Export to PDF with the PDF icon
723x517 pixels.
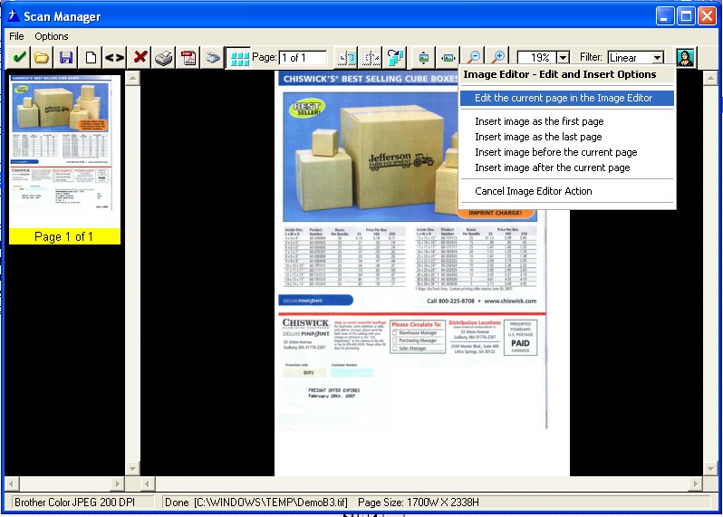click(188, 58)
